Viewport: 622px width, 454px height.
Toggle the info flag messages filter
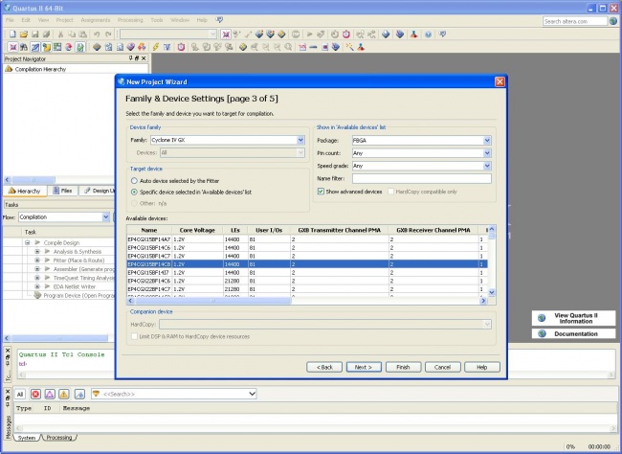pos(79,394)
